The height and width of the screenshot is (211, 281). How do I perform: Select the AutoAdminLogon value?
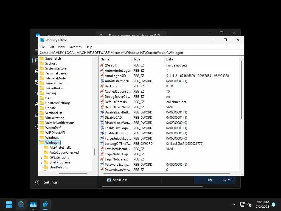coord(118,71)
